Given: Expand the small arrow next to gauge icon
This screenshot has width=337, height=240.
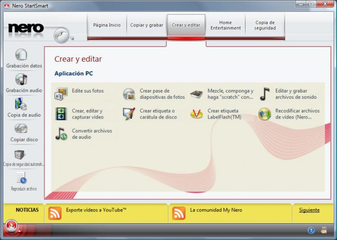Looking at the screenshot, I should pyautogui.click(x=72, y=39).
